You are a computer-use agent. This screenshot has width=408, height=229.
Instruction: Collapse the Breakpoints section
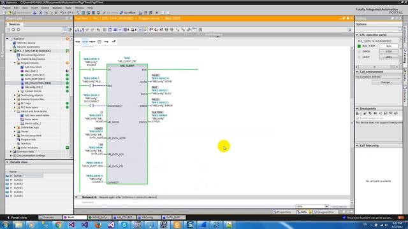(x=357, y=109)
